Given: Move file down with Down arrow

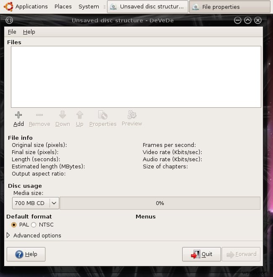Looking at the screenshot, I should (63, 115).
